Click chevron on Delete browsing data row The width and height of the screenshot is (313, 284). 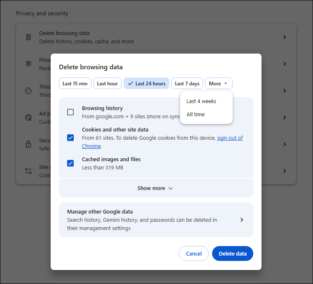coord(285,37)
